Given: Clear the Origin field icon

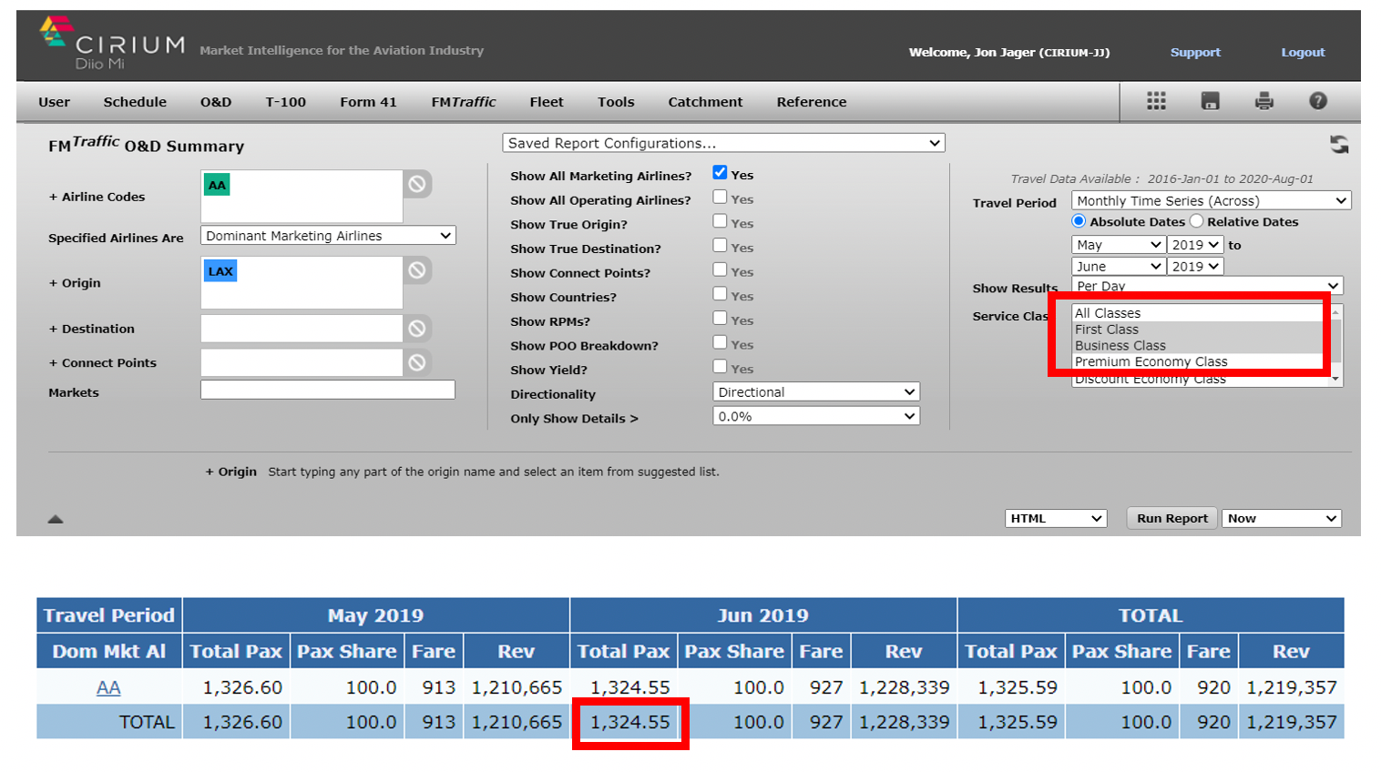Looking at the screenshot, I should (417, 270).
